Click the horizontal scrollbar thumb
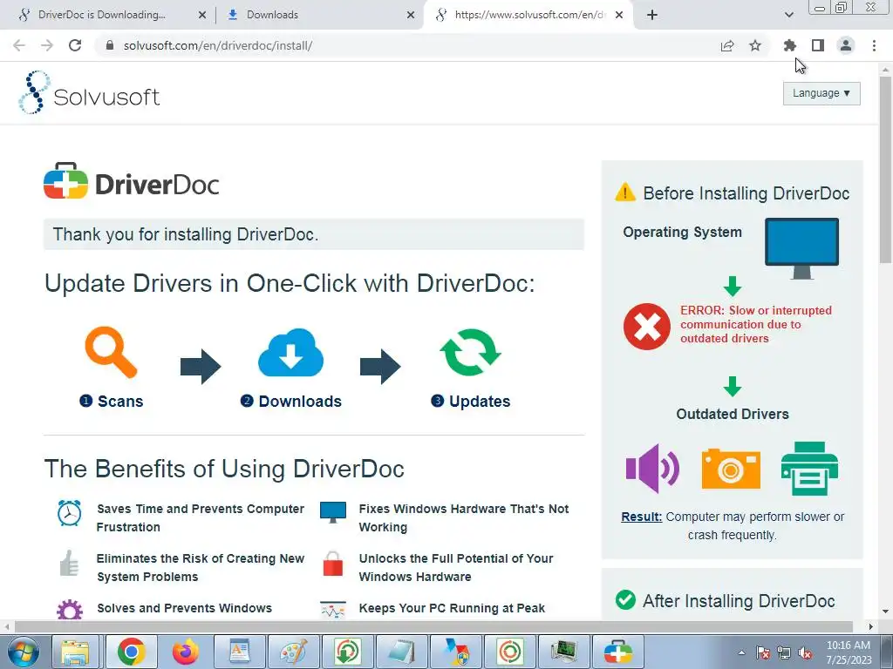The width and height of the screenshot is (893, 669). click(433, 627)
